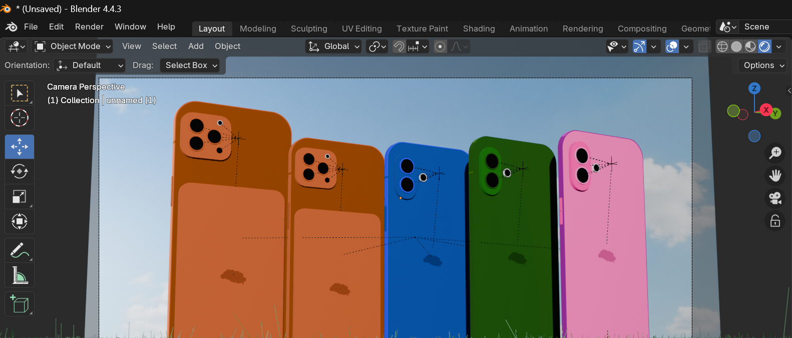Open the Object menu in viewport header
The height and width of the screenshot is (338, 792).
click(x=227, y=47)
